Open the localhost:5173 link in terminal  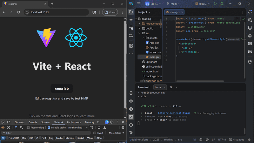tap(174, 113)
